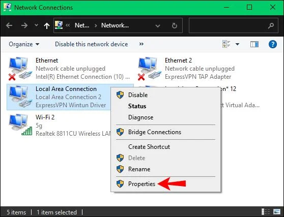Choose Properties from the context menu
Screen dimensions: 284x217
pyautogui.click(x=141, y=184)
